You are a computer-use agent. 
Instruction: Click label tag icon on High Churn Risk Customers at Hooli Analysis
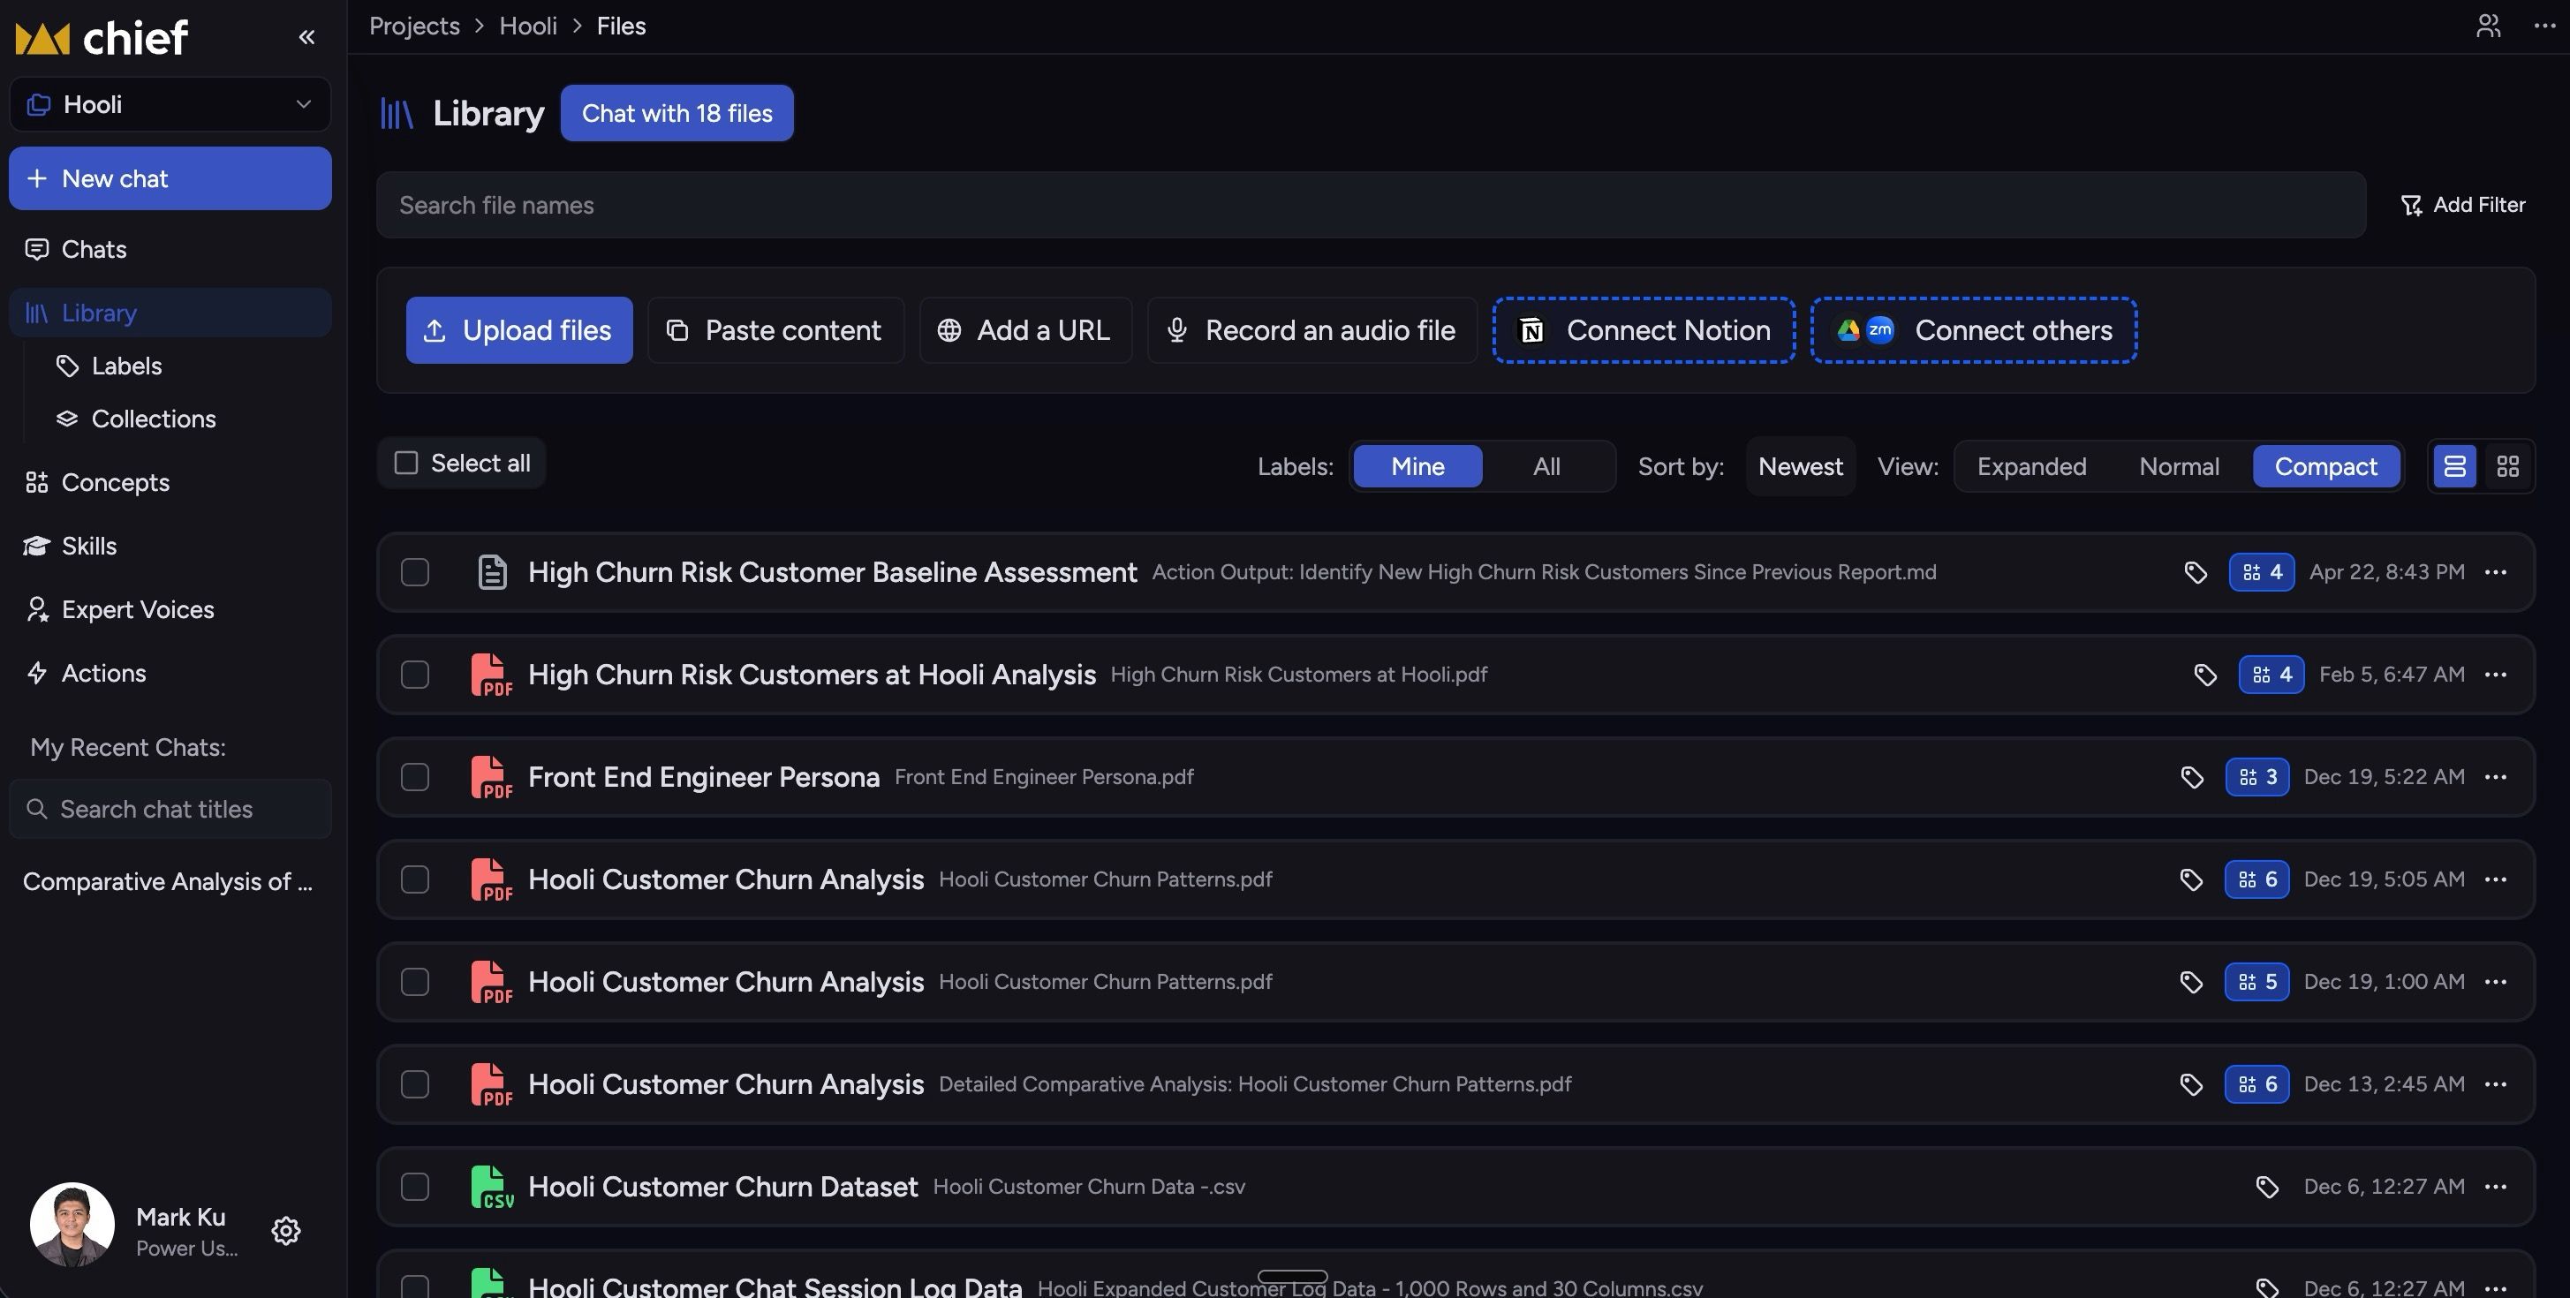(x=2205, y=675)
